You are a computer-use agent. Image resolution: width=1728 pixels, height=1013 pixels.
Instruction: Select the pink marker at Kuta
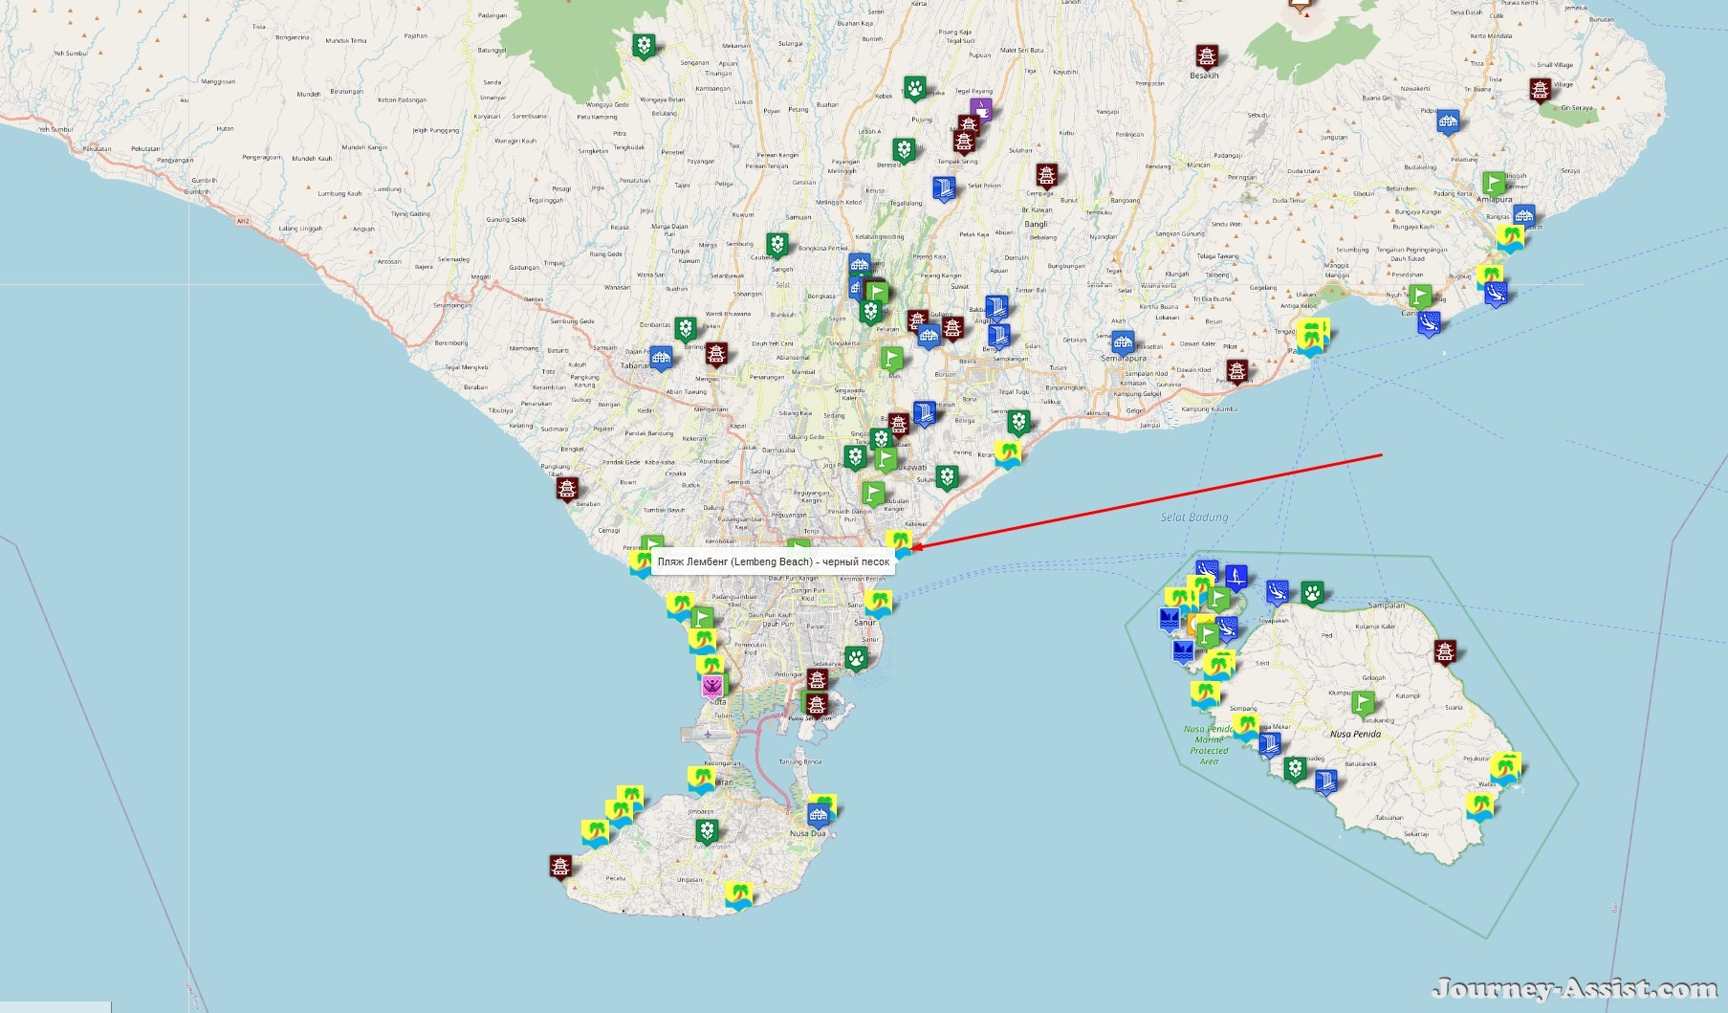click(711, 687)
